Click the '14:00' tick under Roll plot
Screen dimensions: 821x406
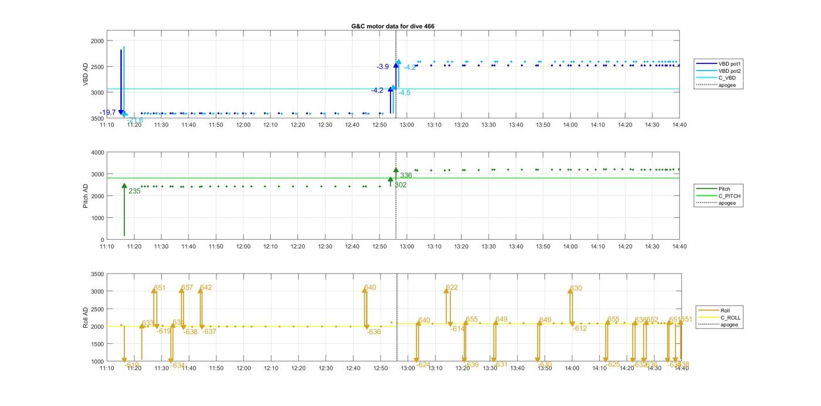click(x=572, y=368)
